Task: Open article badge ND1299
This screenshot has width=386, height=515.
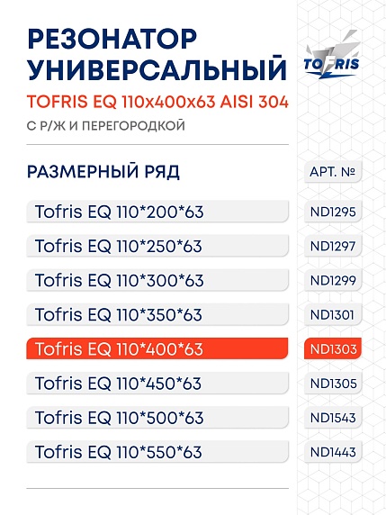Action: pyautogui.click(x=333, y=280)
